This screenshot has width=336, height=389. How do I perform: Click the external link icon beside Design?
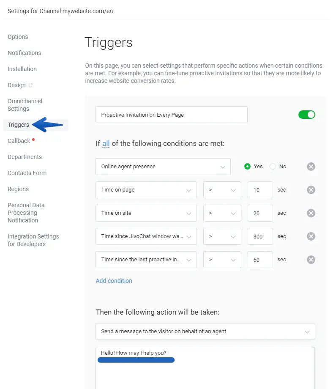(x=30, y=85)
